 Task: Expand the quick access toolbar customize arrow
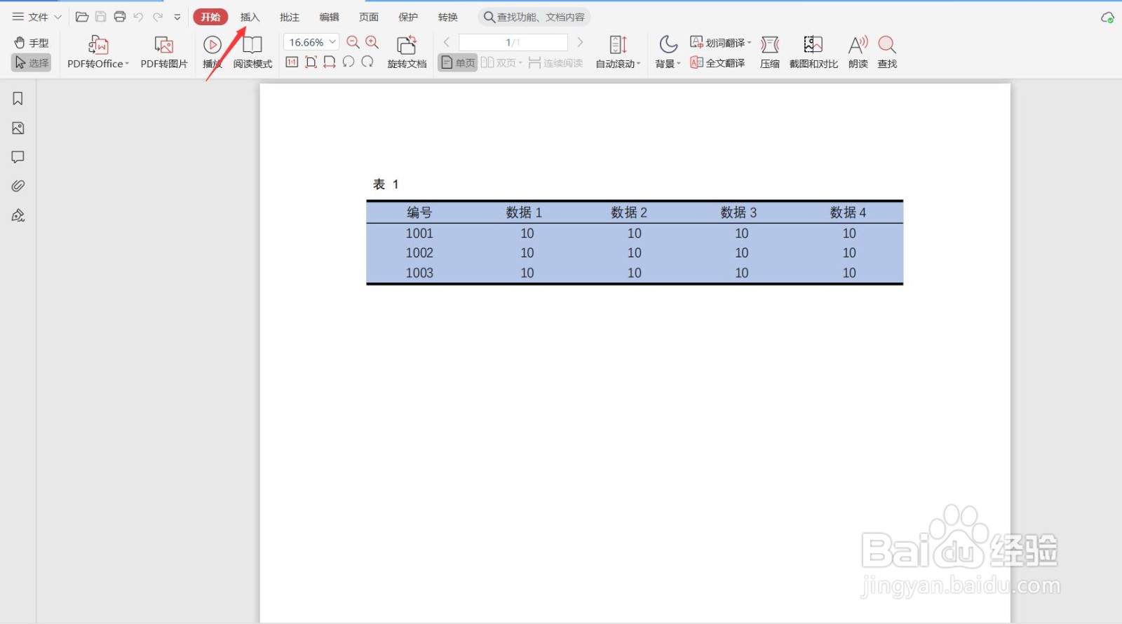177,17
